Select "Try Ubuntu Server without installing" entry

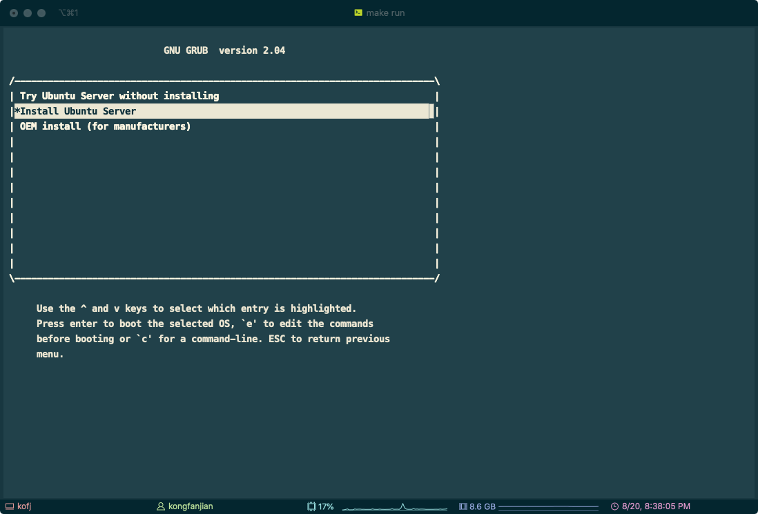[x=119, y=96]
